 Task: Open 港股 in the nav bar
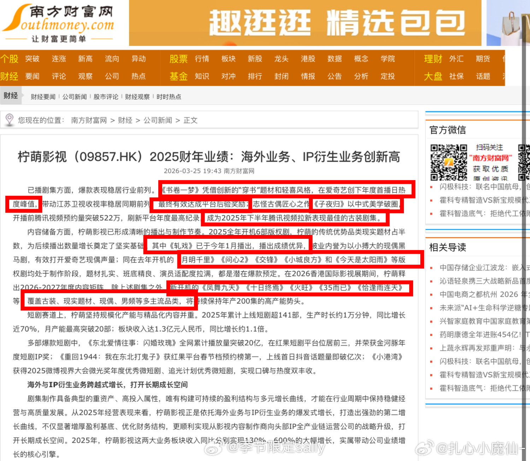tap(308, 59)
